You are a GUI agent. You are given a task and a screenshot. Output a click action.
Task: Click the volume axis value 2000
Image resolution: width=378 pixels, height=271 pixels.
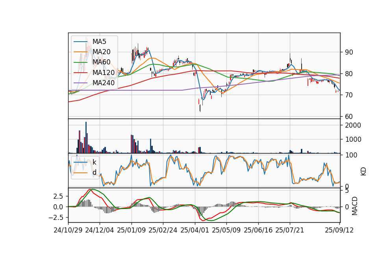coord(353,125)
